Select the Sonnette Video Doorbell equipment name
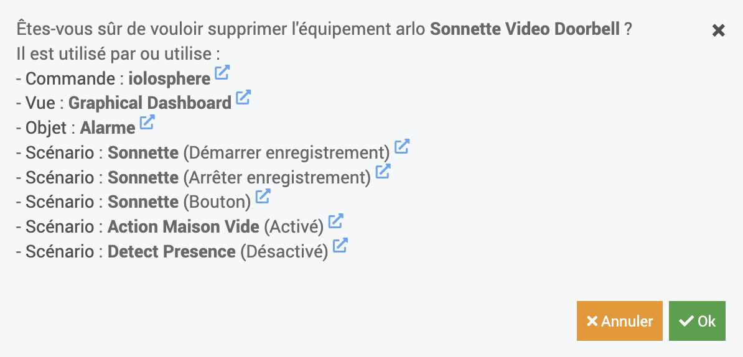This screenshot has height=357, width=743. click(525, 29)
